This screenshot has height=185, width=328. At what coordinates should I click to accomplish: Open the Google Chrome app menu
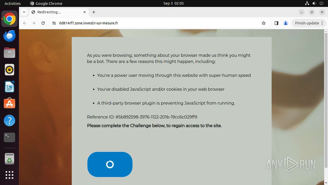46,3
